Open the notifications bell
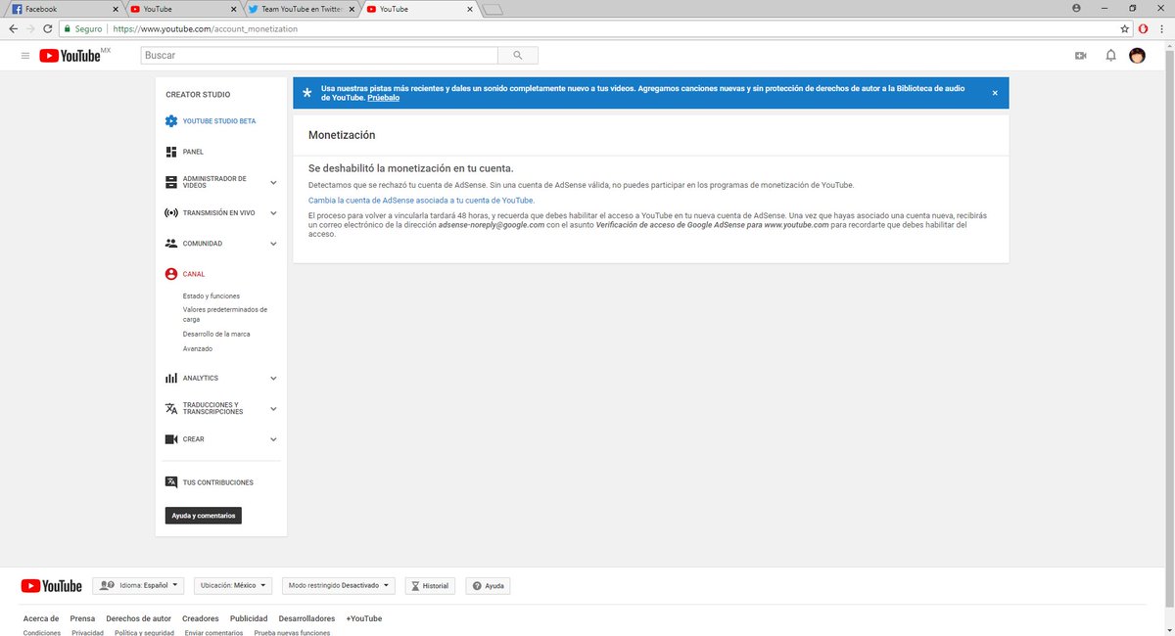Image resolution: width=1175 pixels, height=636 pixels. click(x=1110, y=56)
